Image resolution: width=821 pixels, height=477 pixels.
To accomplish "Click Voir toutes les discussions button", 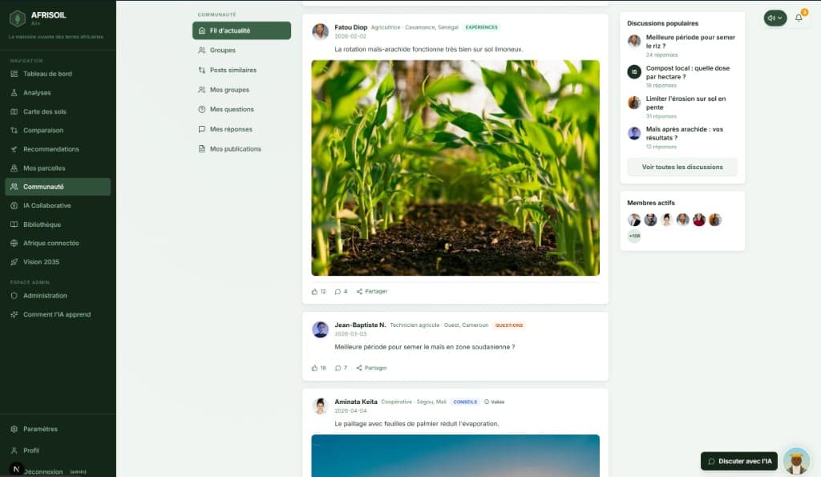I will pyautogui.click(x=682, y=167).
